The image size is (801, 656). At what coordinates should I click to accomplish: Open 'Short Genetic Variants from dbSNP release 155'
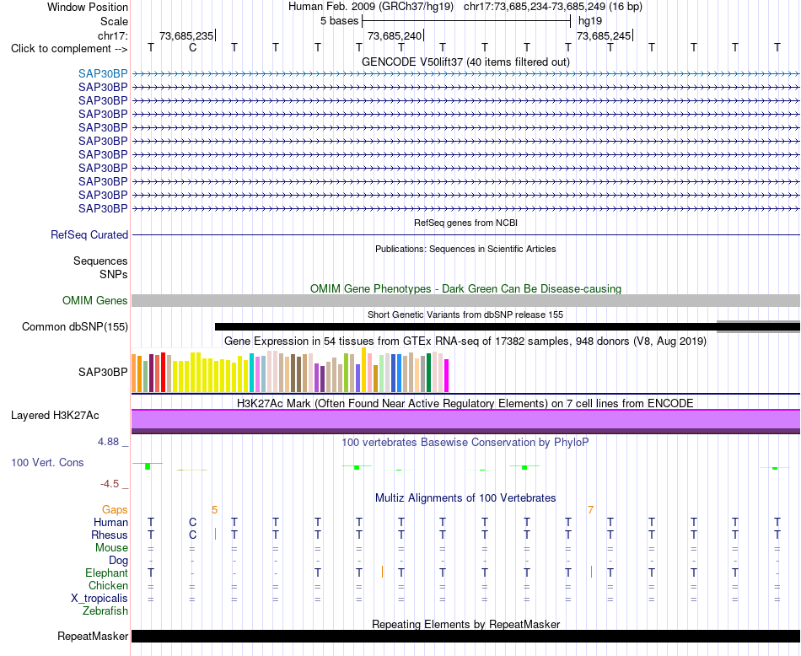point(465,315)
